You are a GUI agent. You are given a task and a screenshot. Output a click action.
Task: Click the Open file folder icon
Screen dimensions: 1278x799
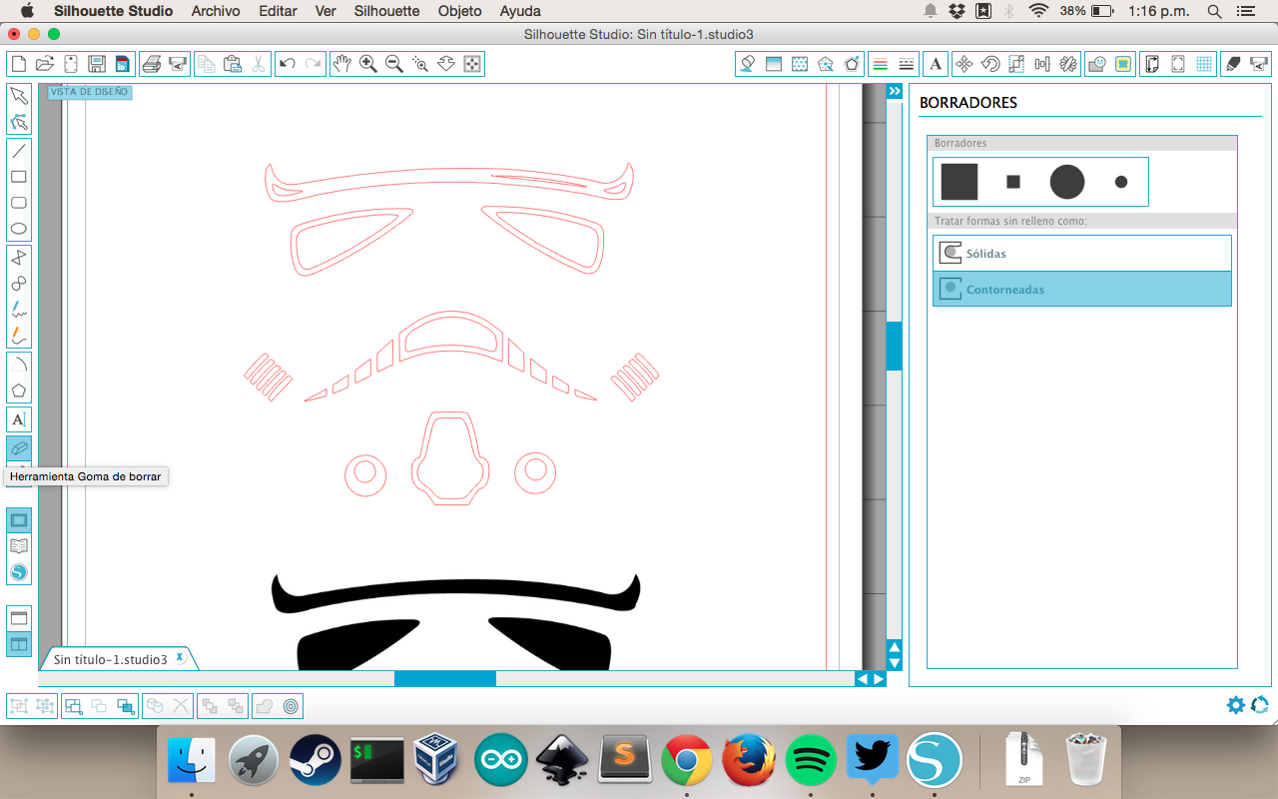(44, 64)
